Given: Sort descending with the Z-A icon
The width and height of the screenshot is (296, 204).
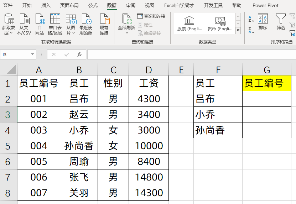Looking at the screenshot, I should click(x=251, y=30).
